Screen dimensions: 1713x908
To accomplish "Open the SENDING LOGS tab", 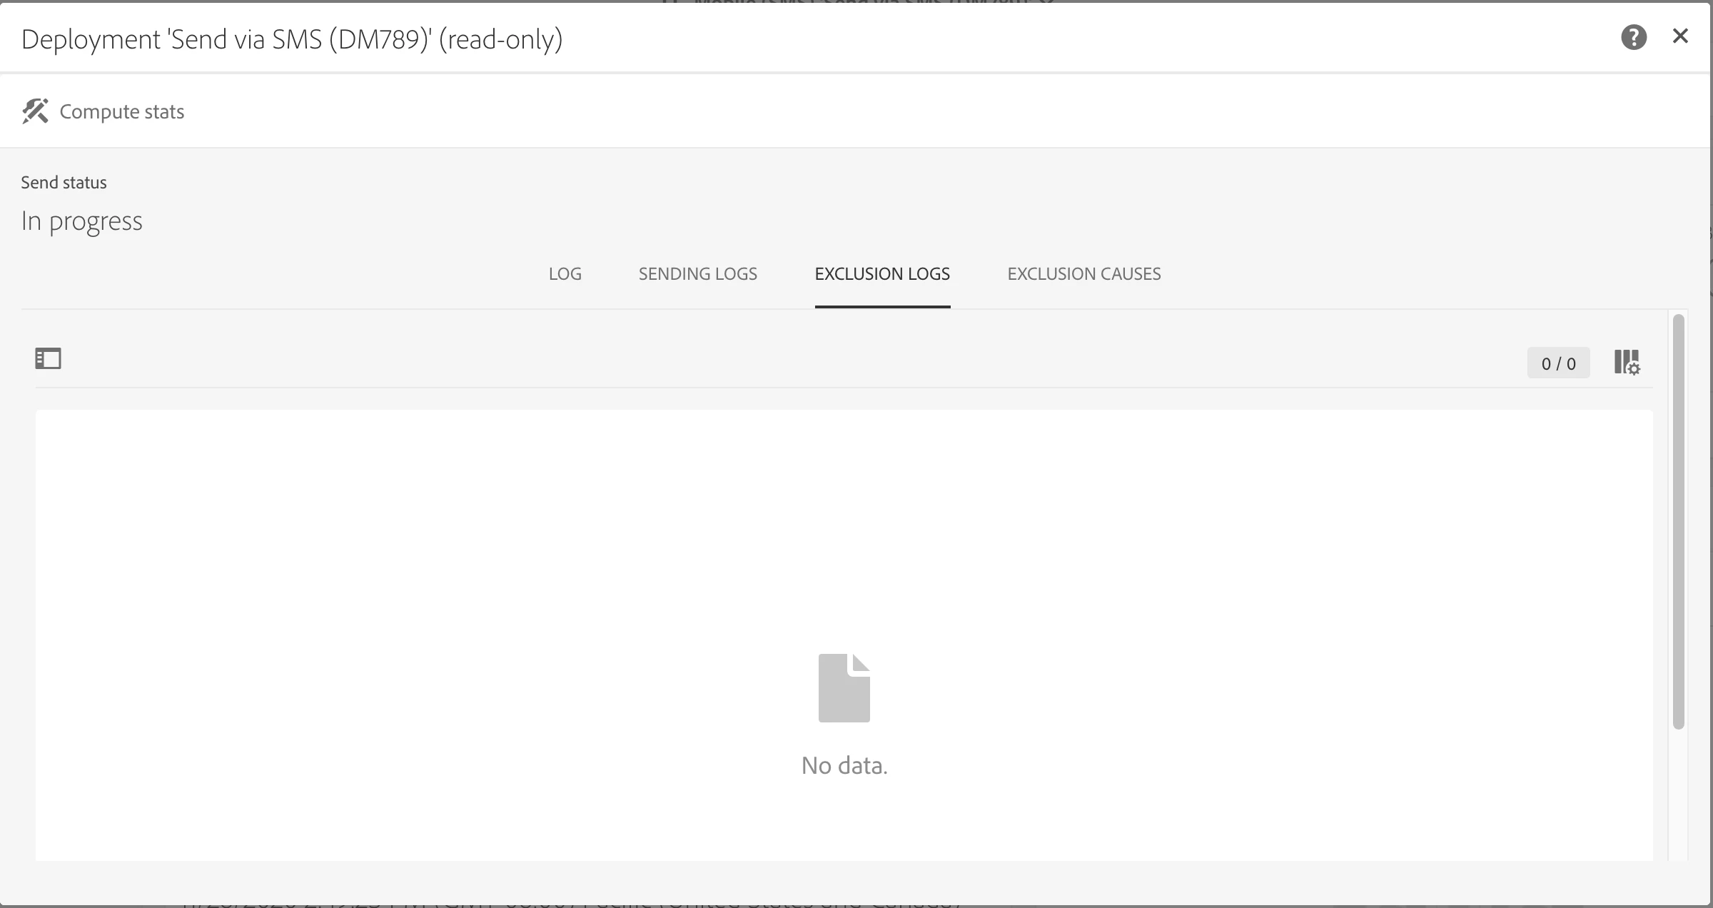I will 697,274.
